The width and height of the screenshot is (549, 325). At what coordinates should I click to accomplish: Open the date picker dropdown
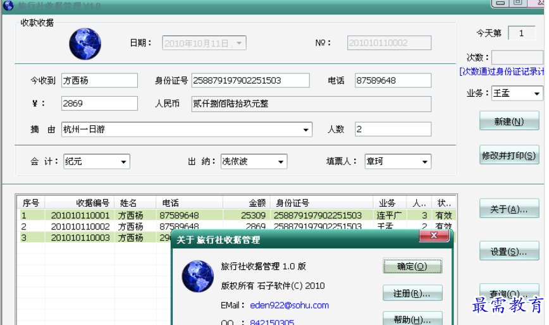[x=239, y=43]
